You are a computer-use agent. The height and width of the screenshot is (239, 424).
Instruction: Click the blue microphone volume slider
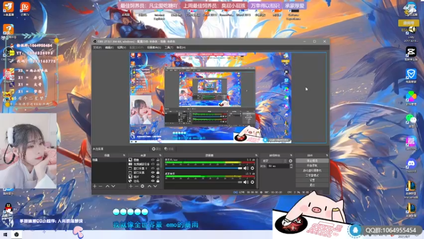pos(204,168)
